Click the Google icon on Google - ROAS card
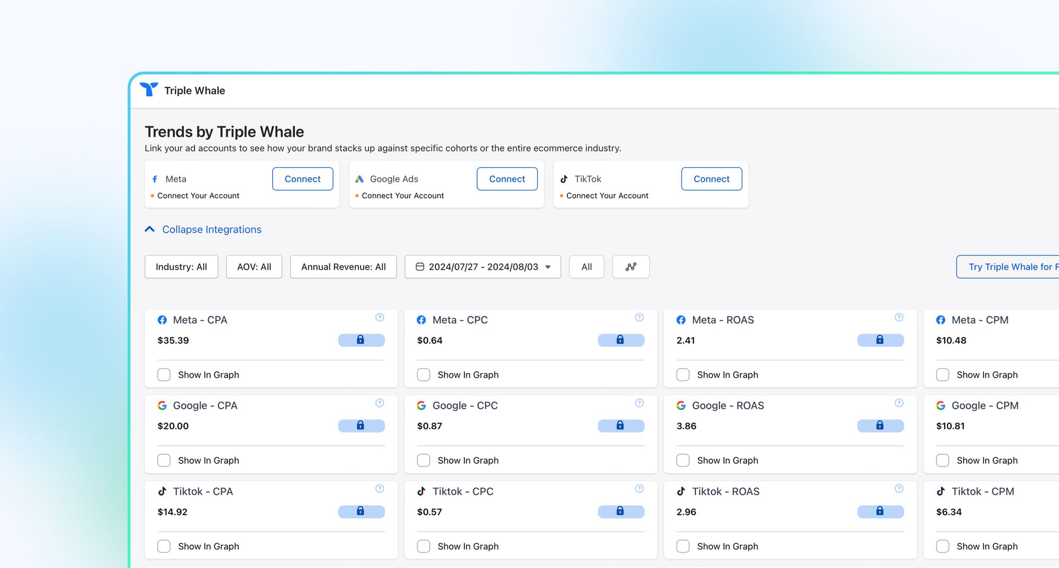Image resolution: width=1059 pixels, height=568 pixels. [x=681, y=406]
